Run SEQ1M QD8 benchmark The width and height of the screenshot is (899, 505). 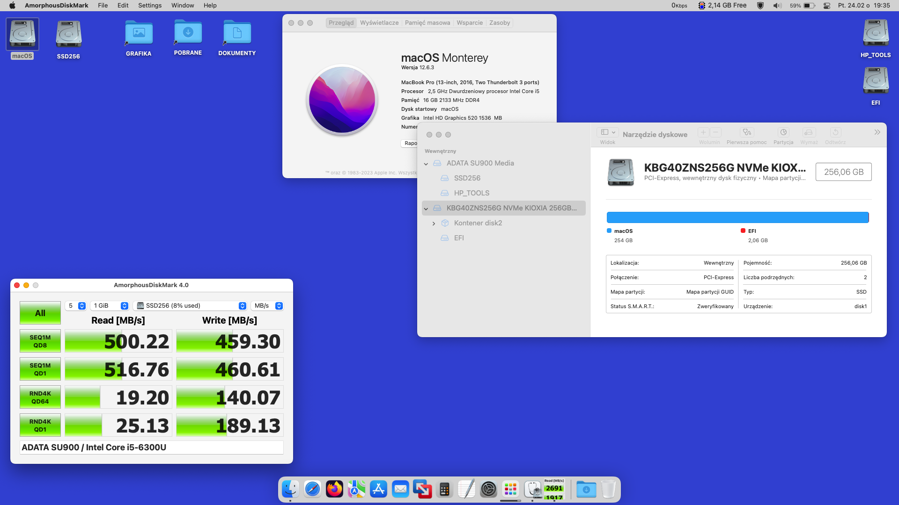tap(40, 341)
